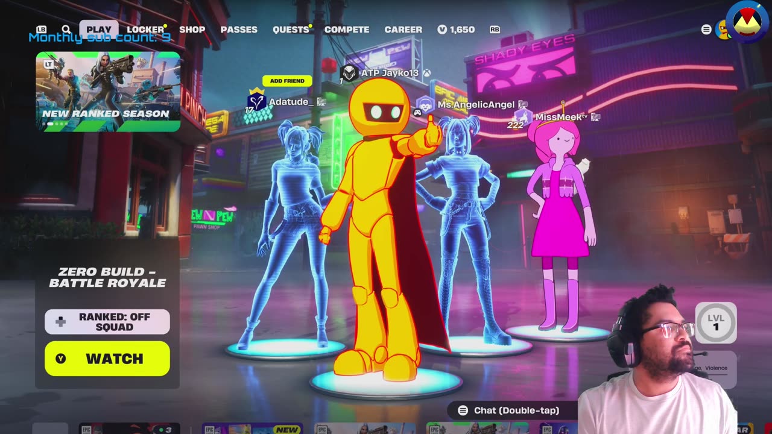This screenshot has height=434, width=772.
Task: Switch to the QUESTS tab
Action: [291, 30]
